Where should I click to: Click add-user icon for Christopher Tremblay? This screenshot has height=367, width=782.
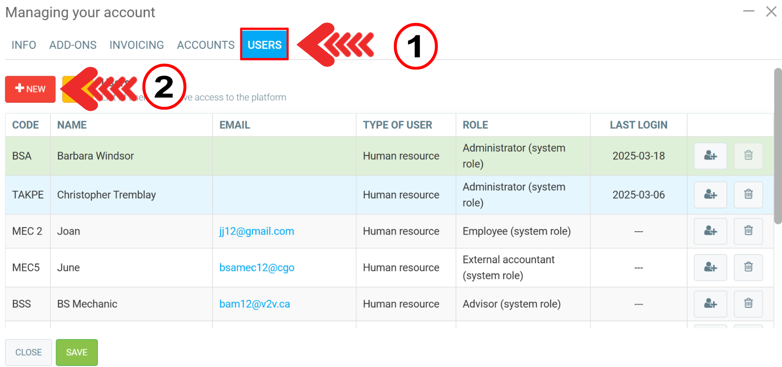710,195
